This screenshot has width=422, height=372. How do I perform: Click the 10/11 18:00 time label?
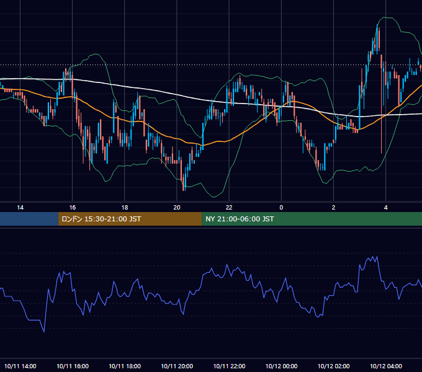pos(125,366)
